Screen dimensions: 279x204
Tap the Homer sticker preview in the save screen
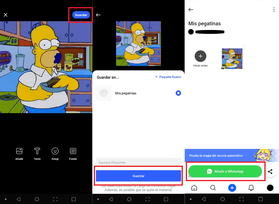[x=138, y=43]
